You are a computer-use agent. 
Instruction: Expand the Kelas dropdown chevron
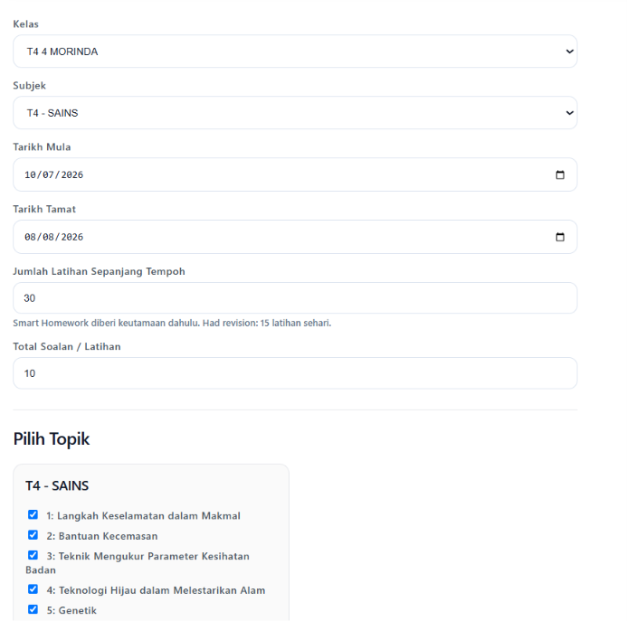[x=569, y=52]
